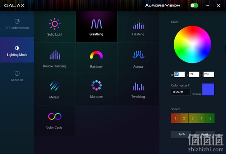Click the Lighting Mode brightness icon
The image size is (226, 154).
[17, 48]
